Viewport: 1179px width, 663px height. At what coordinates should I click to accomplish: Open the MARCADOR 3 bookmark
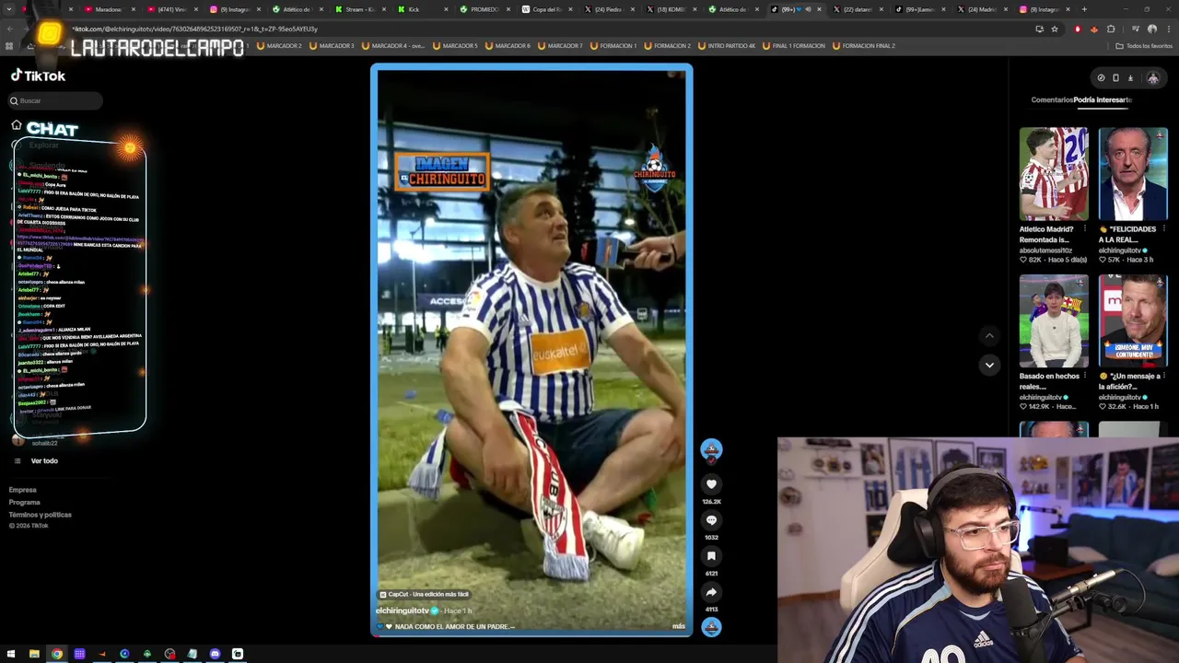pos(331,45)
